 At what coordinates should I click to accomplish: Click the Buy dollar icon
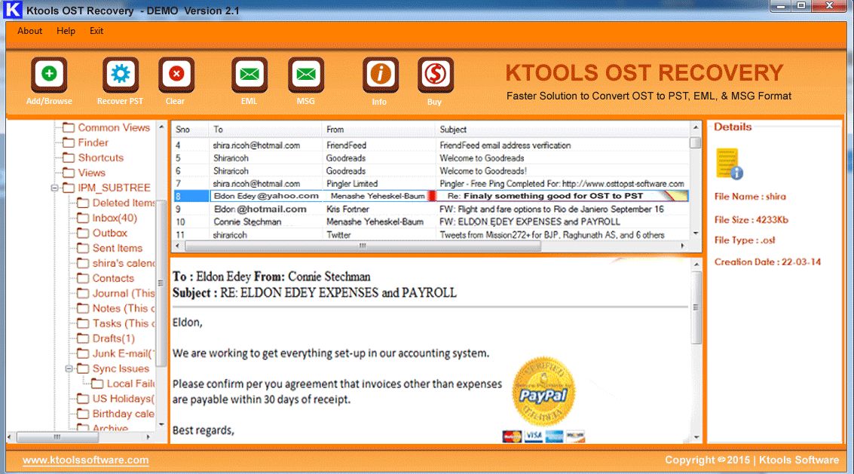tap(435, 74)
